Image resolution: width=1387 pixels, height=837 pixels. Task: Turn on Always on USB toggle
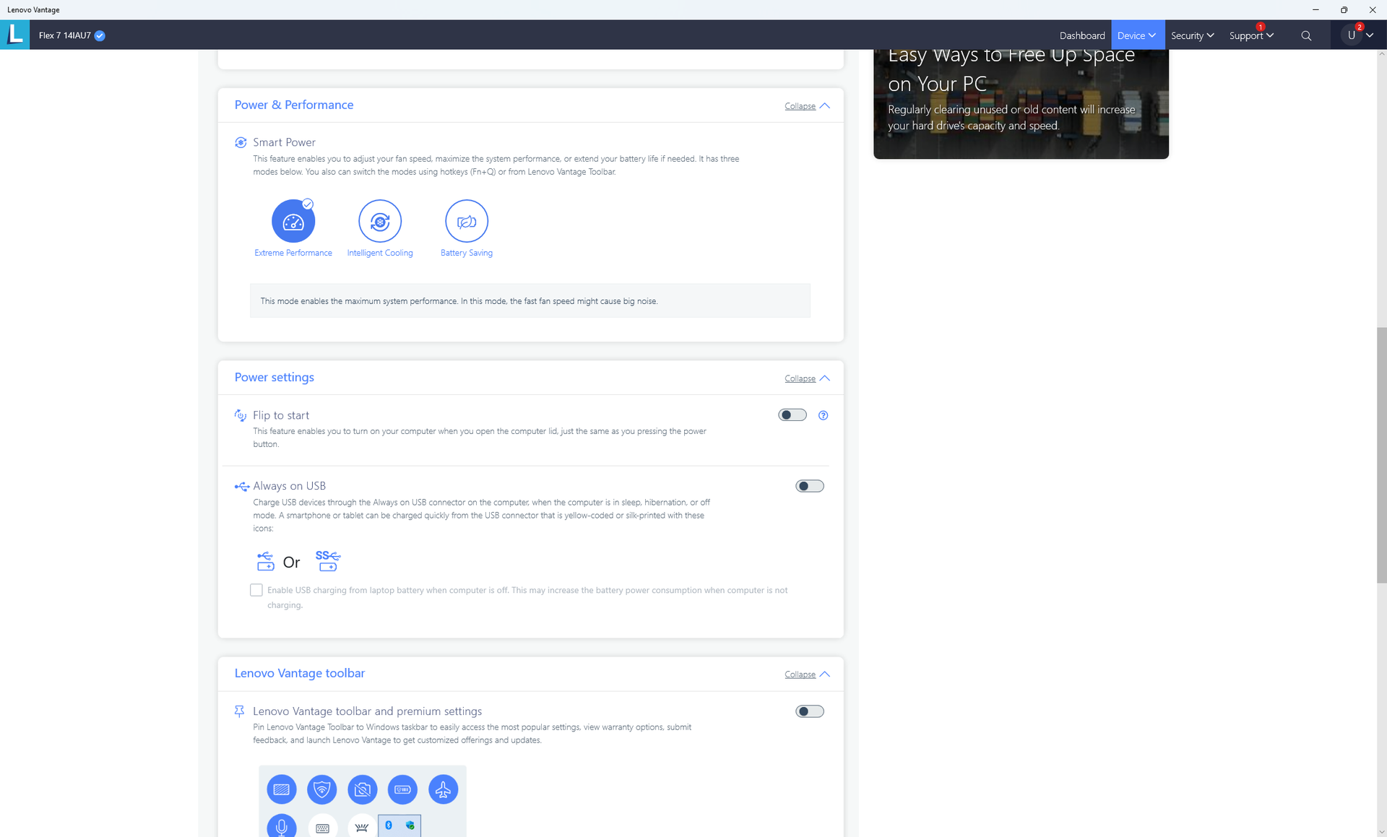(x=809, y=486)
